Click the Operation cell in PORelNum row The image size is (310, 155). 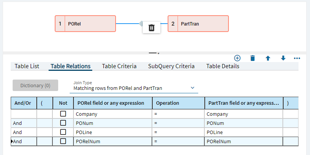coord(178,141)
